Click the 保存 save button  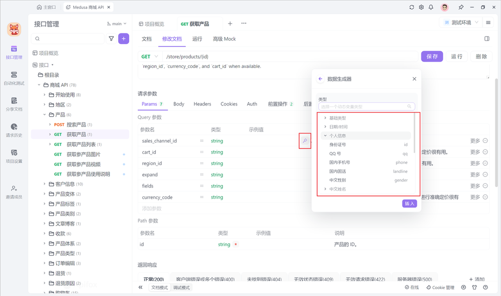click(431, 56)
